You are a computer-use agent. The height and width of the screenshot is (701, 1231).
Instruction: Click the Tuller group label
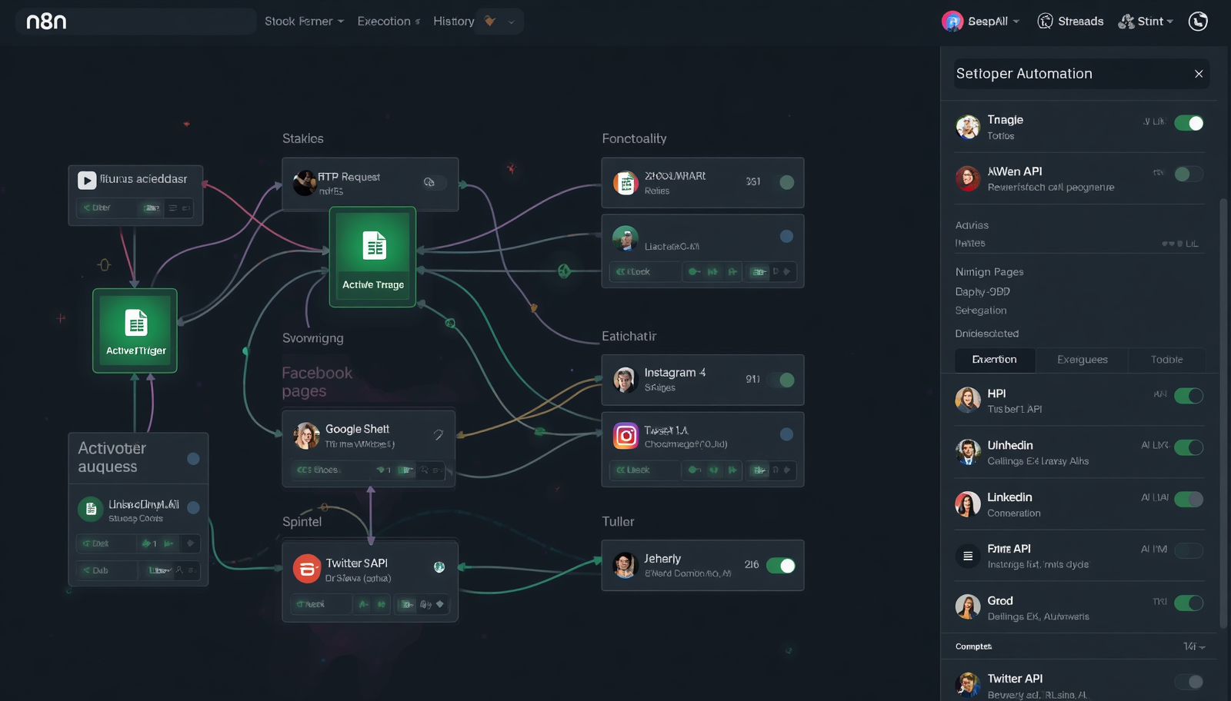[618, 522]
